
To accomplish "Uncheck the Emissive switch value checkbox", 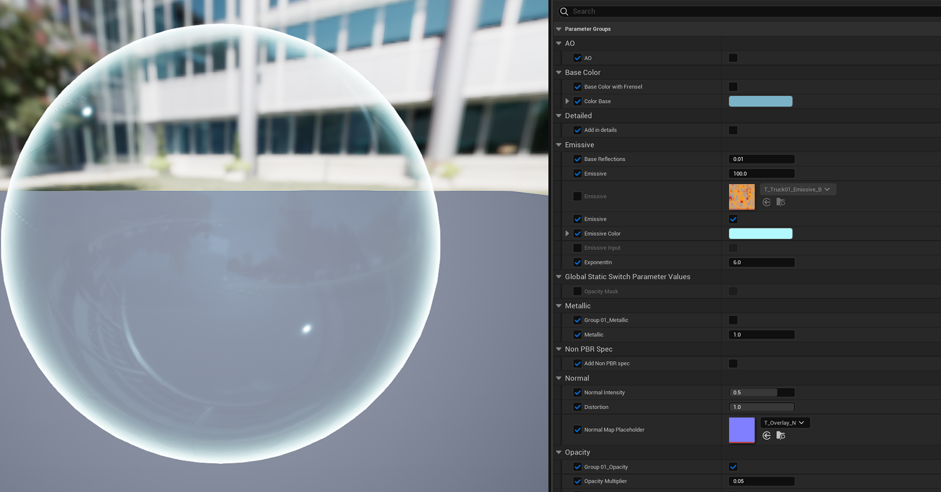I will tap(733, 219).
